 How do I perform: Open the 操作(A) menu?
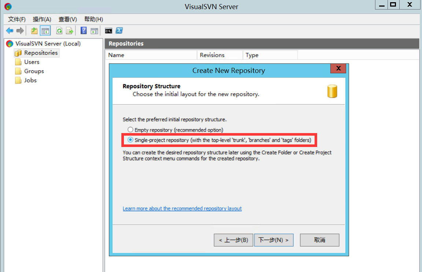pos(42,19)
